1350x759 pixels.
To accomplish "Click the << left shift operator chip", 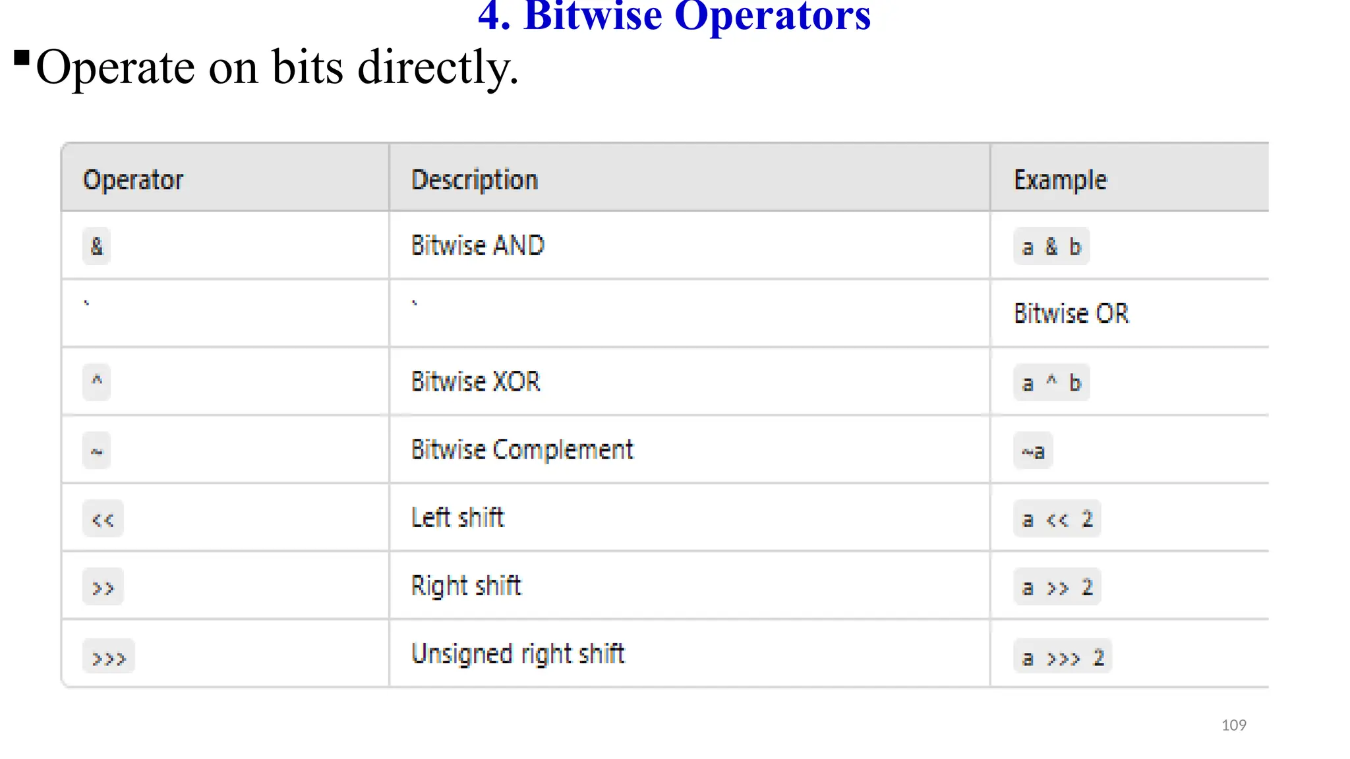I will click(103, 519).
